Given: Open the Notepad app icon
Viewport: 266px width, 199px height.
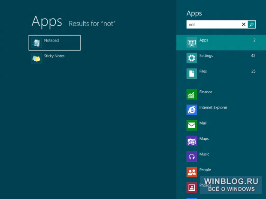Looking at the screenshot, I should point(36,43).
